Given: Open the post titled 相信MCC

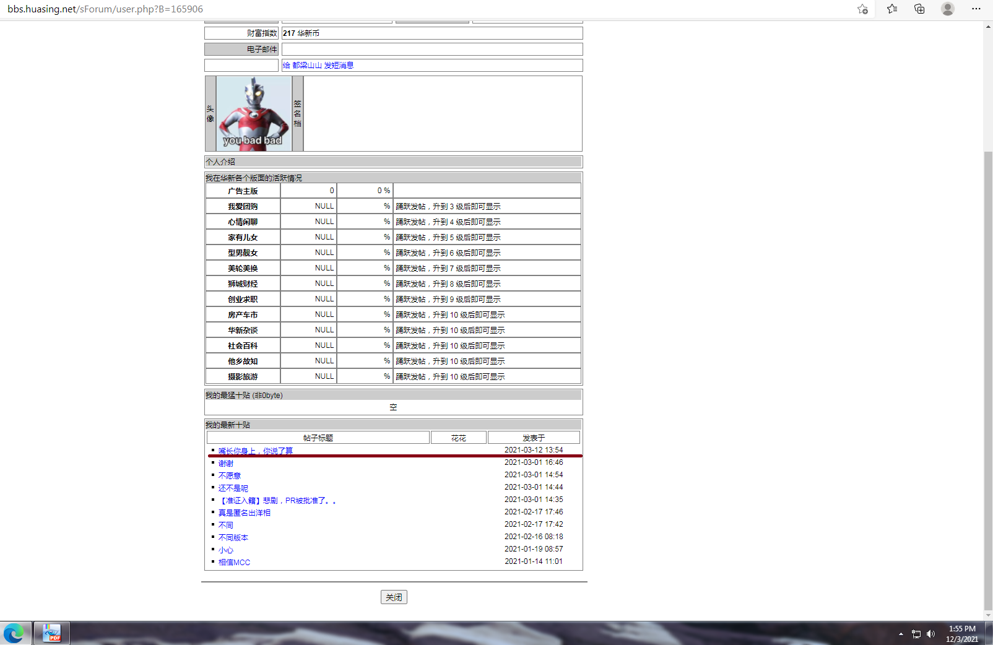Looking at the screenshot, I should click(234, 563).
